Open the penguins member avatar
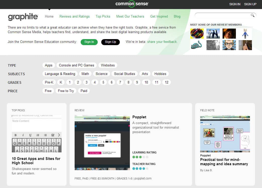The image size is (262, 188). [x=213, y=34]
